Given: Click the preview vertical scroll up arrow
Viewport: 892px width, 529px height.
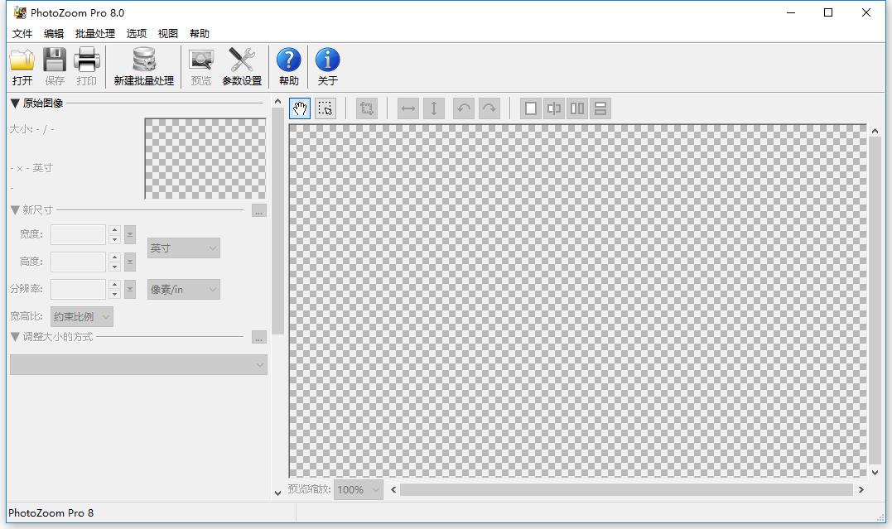Looking at the screenshot, I should [x=875, y=131].
